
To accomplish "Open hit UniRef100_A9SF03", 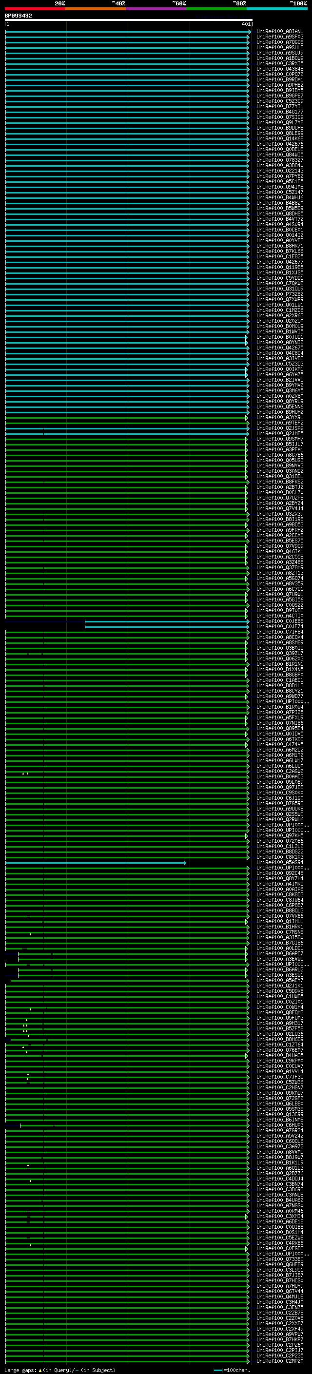I will pyautogui.click(x=279, y=37).
